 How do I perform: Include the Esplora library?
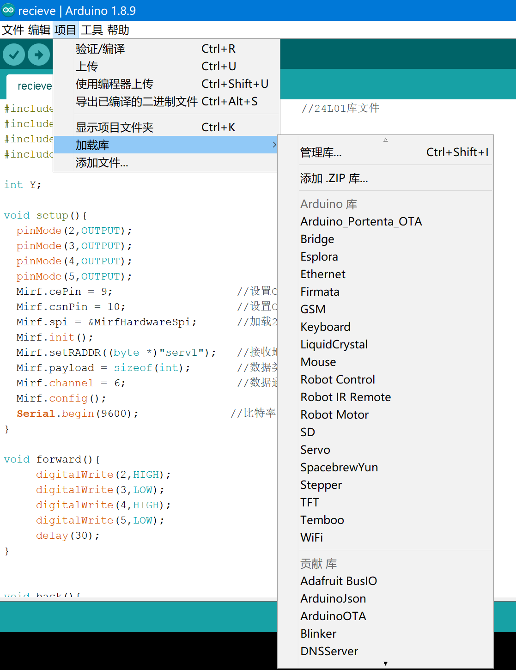(385, 256)
